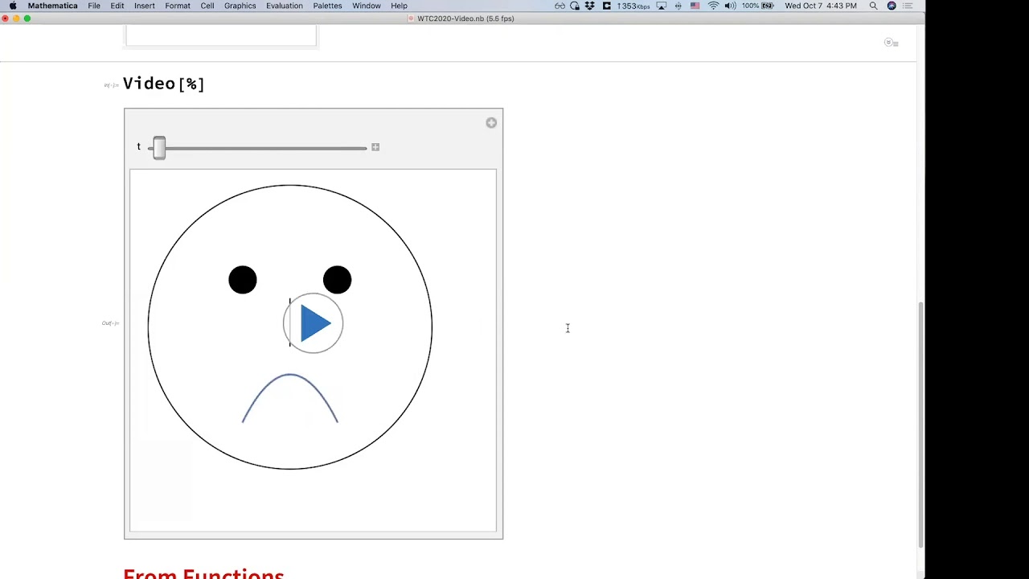1029x579 pixels.
Task: Click the frowning mouth curve
Action: point(290,398)
